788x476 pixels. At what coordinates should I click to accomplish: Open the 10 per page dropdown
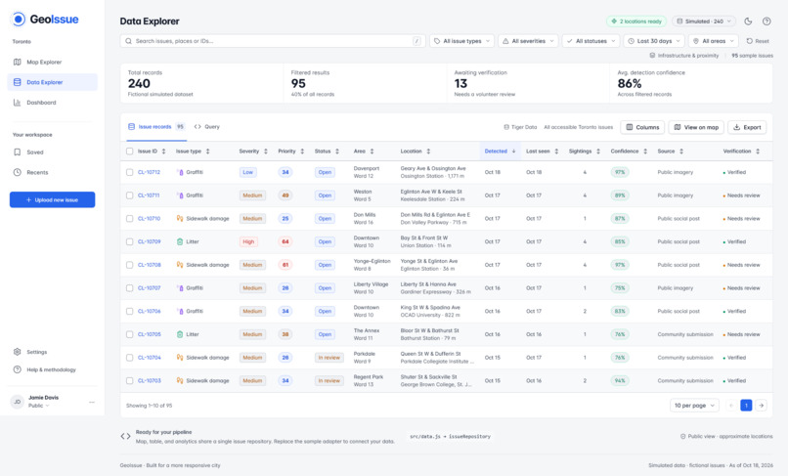point(694,405)
